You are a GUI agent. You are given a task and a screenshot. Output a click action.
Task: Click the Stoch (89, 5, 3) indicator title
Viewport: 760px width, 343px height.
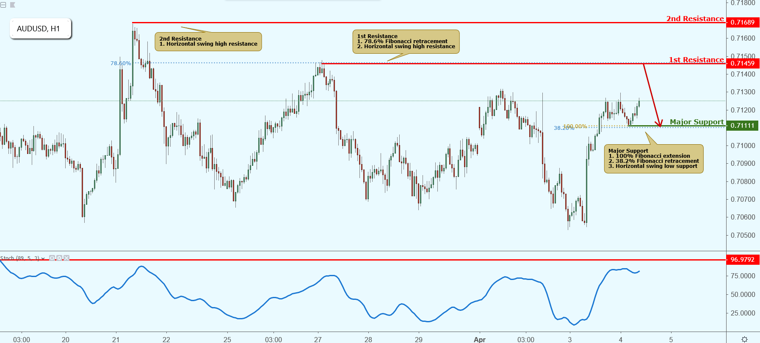click(x=20, y=258)
